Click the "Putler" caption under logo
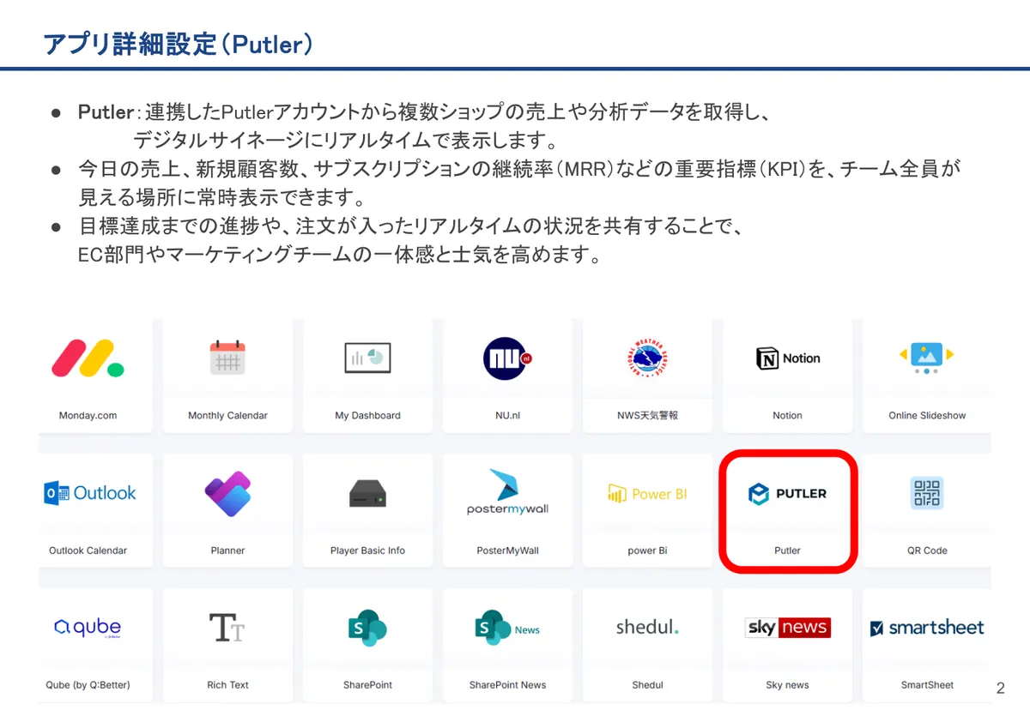Viewport: 1030px width, 728px height. tap(787, 551)
